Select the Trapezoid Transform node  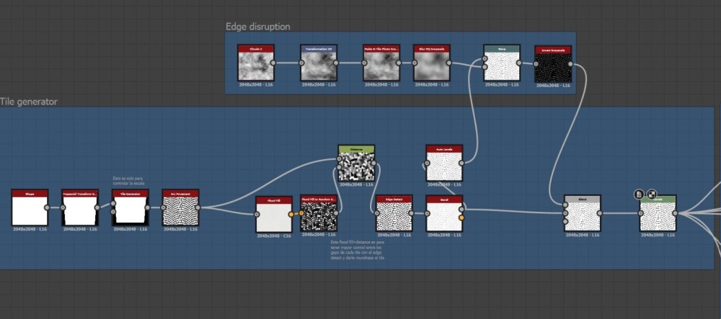(80, 207)
